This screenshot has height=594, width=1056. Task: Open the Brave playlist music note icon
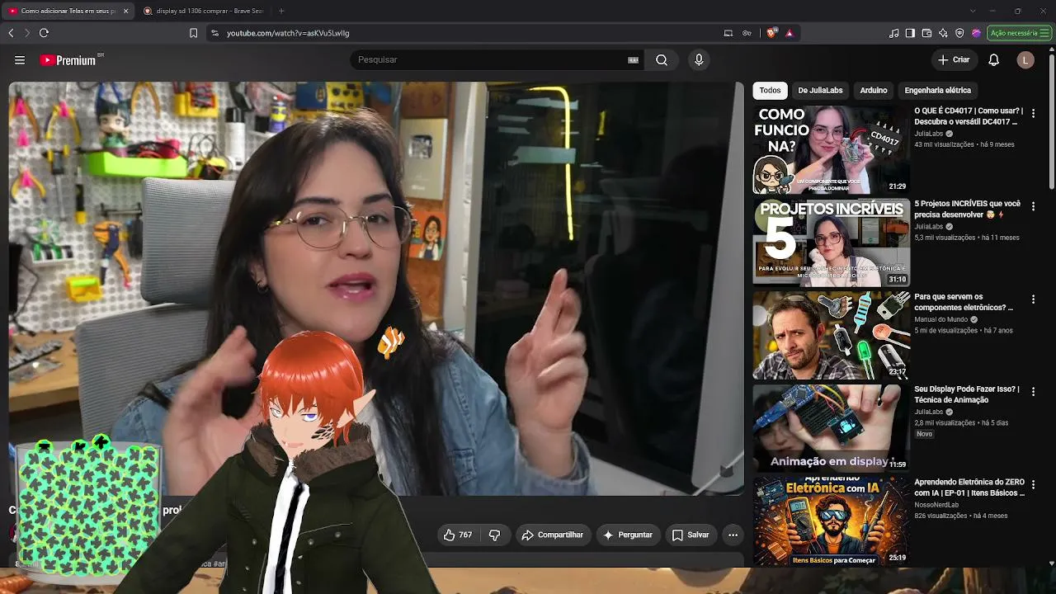click(894, 33)
